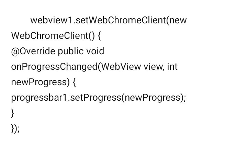Click the "int" type keyword

coord(172,67)
